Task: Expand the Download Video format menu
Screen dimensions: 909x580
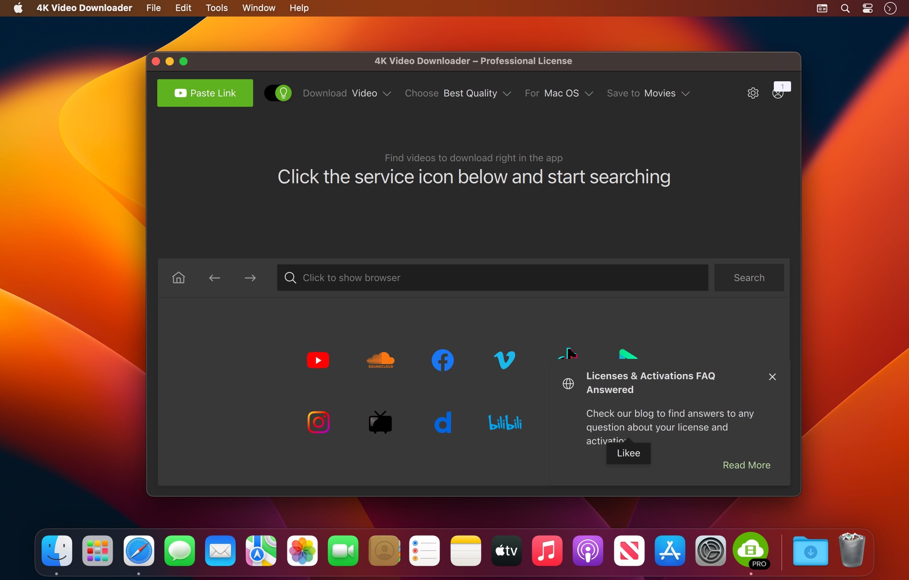Action: [x=386, y=93]
